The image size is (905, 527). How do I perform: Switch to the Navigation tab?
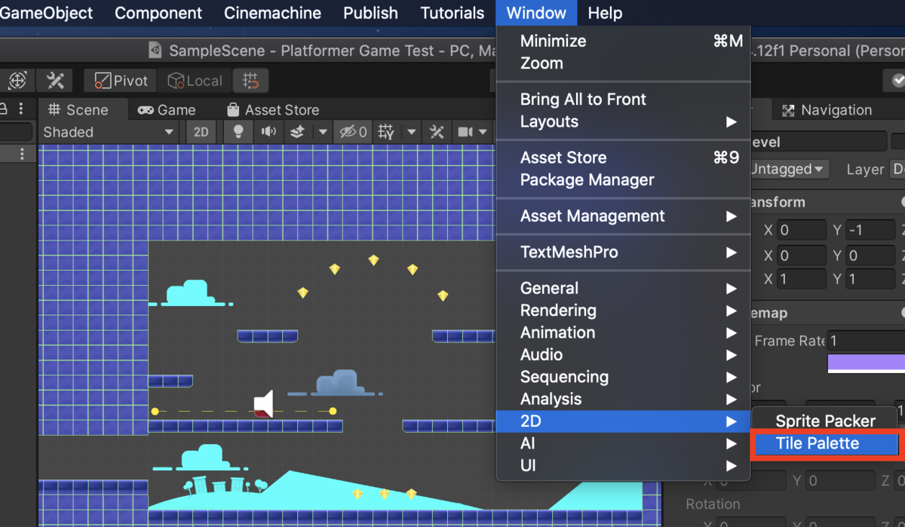tap(827, 110)
